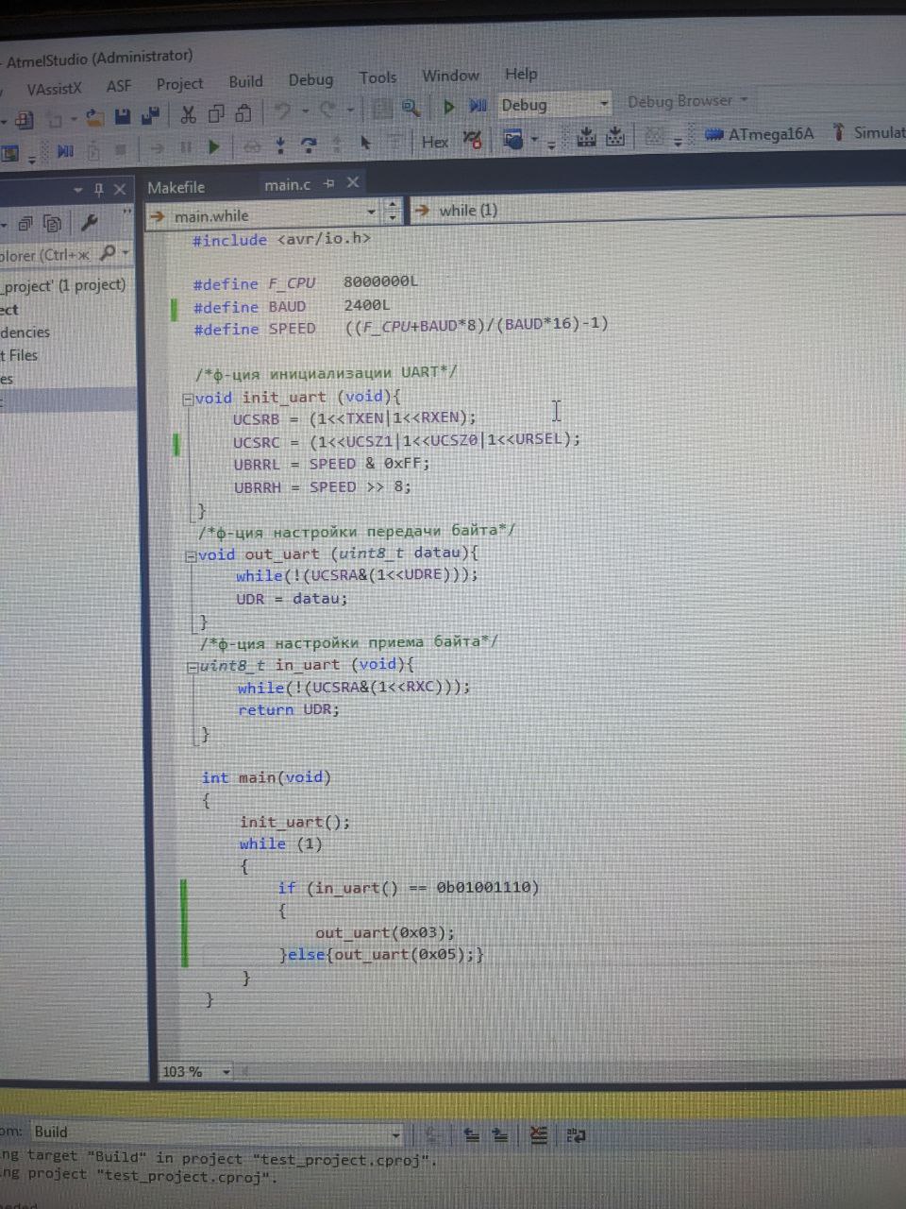Screen dimensions: 906x1209
Task: Open the Tools menu
Action: 377,77
